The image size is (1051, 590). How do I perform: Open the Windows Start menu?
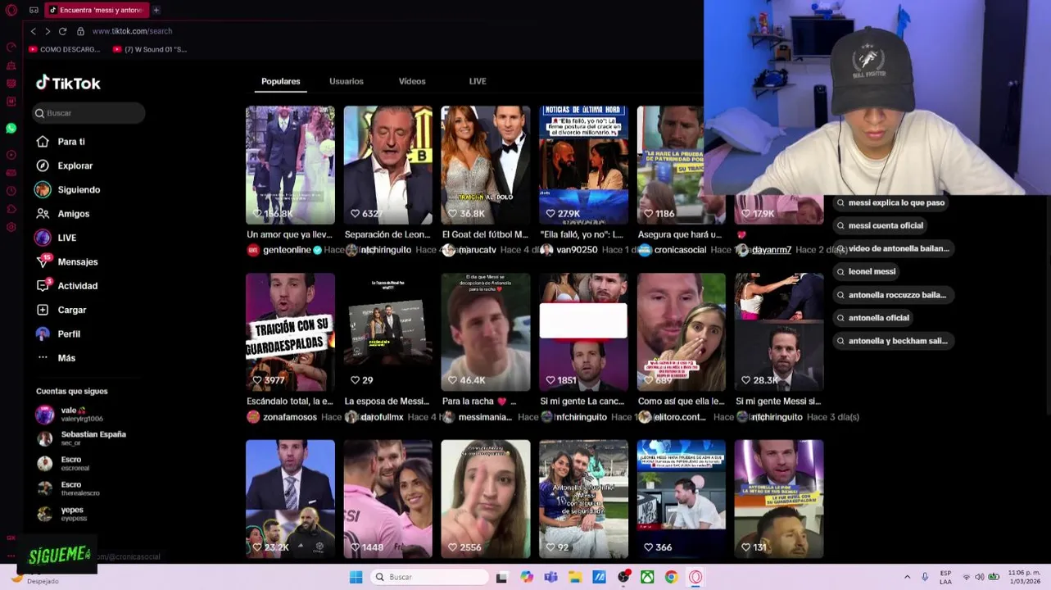pos(356,577)
